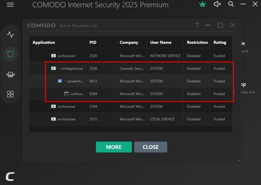Click the Comodo C logo at bottom left
The image size is (261, 185).
coord(10,177)
